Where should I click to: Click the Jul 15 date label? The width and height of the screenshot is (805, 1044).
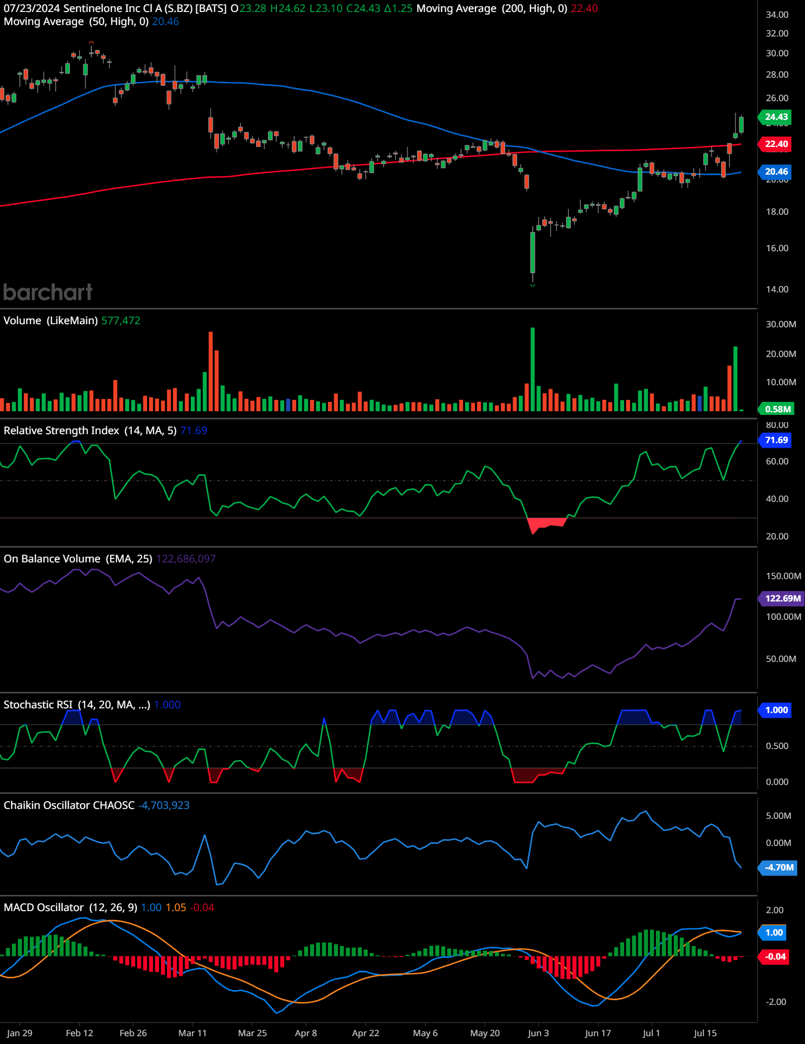(705, 1033)
